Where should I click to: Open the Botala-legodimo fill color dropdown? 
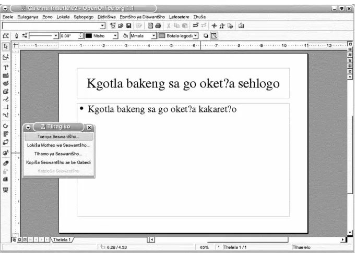195,36
